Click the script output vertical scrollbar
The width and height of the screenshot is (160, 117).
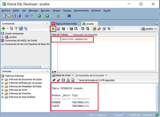(157, 97)
